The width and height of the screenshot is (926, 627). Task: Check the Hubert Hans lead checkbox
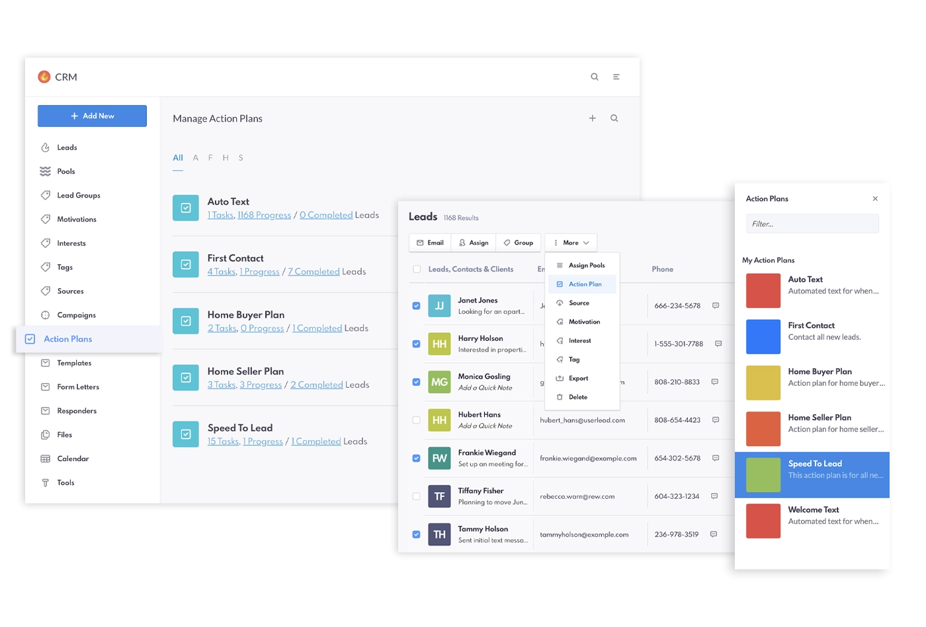click(416, 420)
